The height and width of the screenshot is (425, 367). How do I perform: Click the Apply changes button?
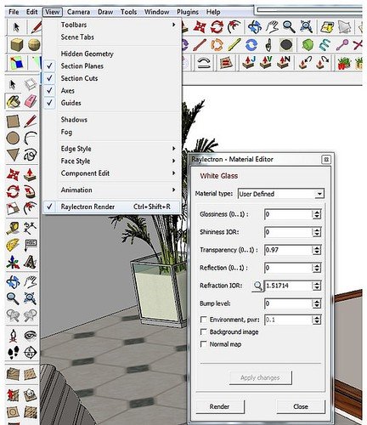coord(260,377)
